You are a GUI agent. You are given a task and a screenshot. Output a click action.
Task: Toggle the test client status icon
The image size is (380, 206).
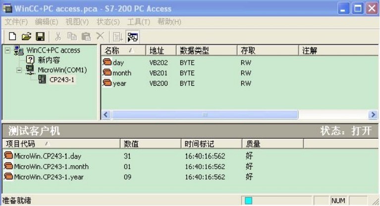coord(133,37)
